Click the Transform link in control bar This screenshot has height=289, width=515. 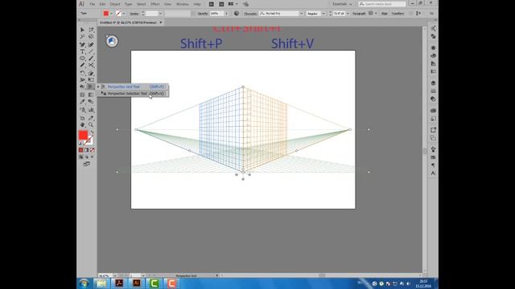398,14
